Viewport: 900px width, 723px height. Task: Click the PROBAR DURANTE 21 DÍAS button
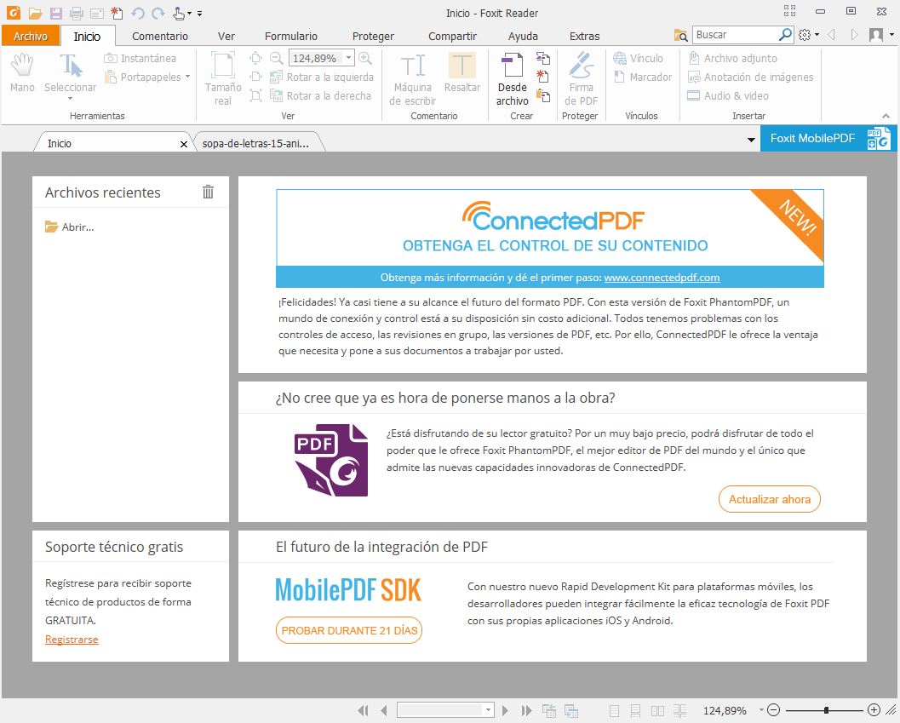click(349, 630)
